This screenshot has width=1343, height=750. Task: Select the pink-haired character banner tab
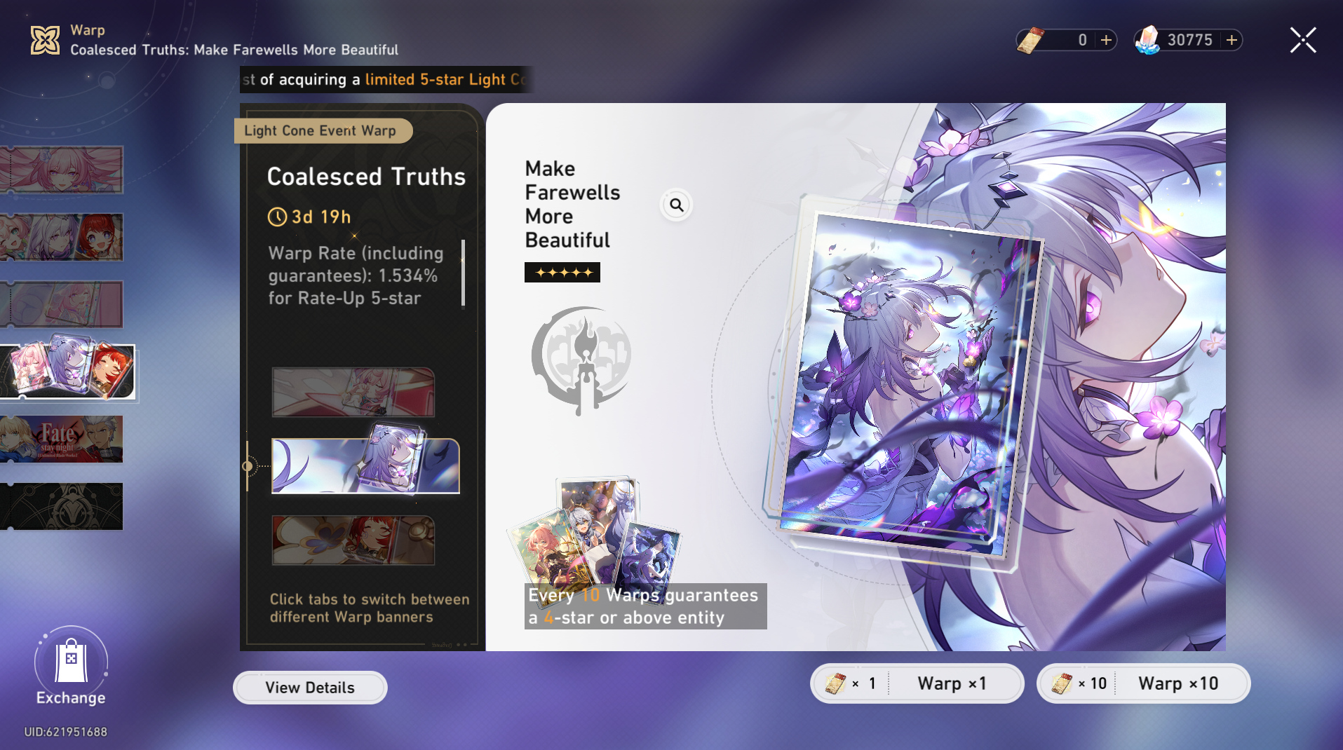click(x=62, y=170)
